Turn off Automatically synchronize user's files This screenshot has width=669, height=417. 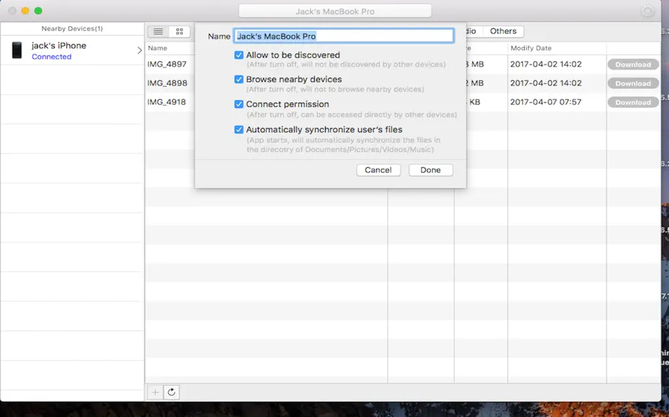pyautogui.click(x=239, y=130)
